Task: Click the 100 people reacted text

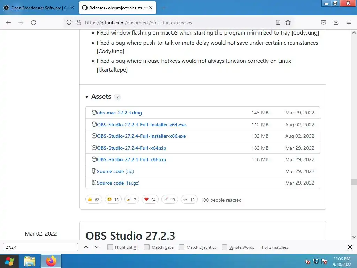Action: pos(221,200)
